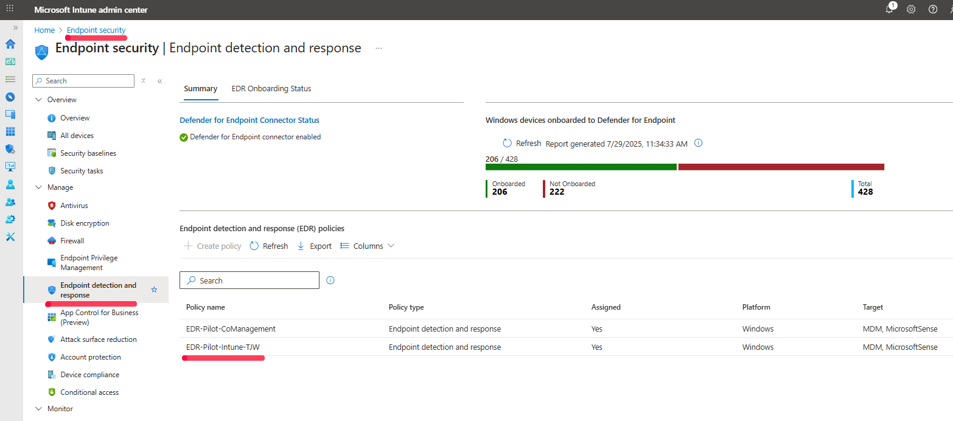Go to Home in the left rail
The height and width of the screenshot is (421, 953).
point(10,44)
